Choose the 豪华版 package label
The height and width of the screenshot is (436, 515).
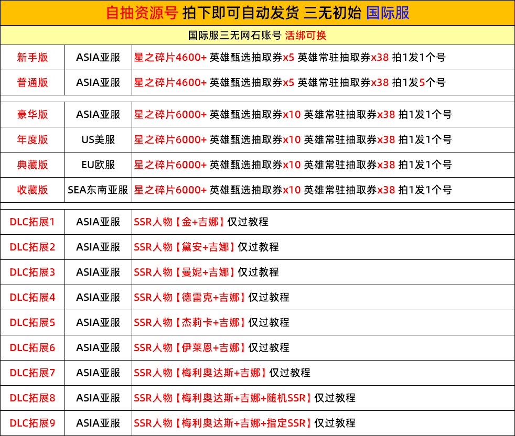pos(33,114)
